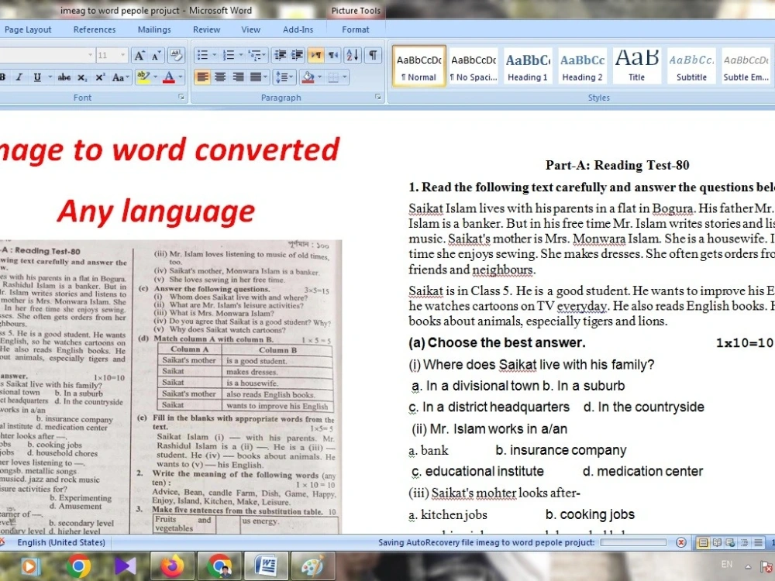Screen dimensions: 775x581
Task: Click the Numbering list icon
Action: coord(229,55)
